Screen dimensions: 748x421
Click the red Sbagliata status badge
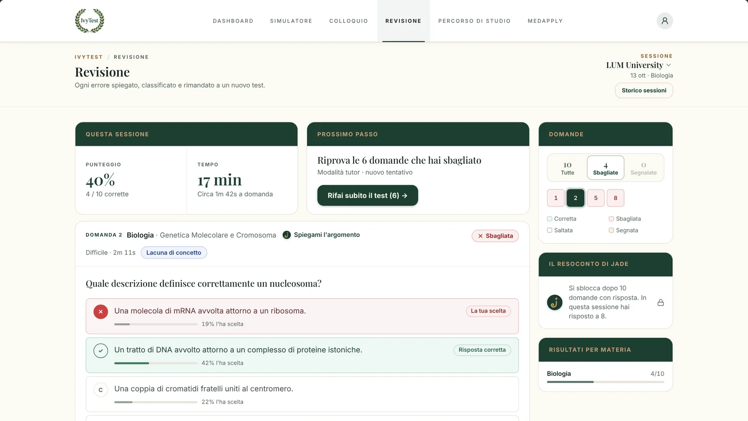(495, 236)
